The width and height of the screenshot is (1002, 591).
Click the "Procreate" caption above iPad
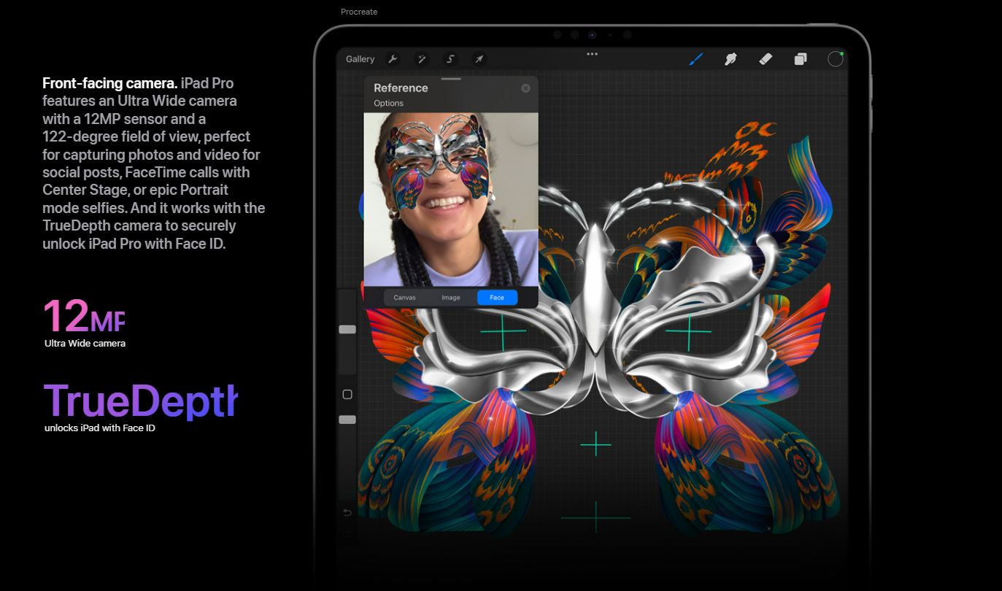359,12
